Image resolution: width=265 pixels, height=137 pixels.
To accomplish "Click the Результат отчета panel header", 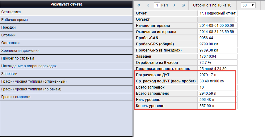I will 66,4.
